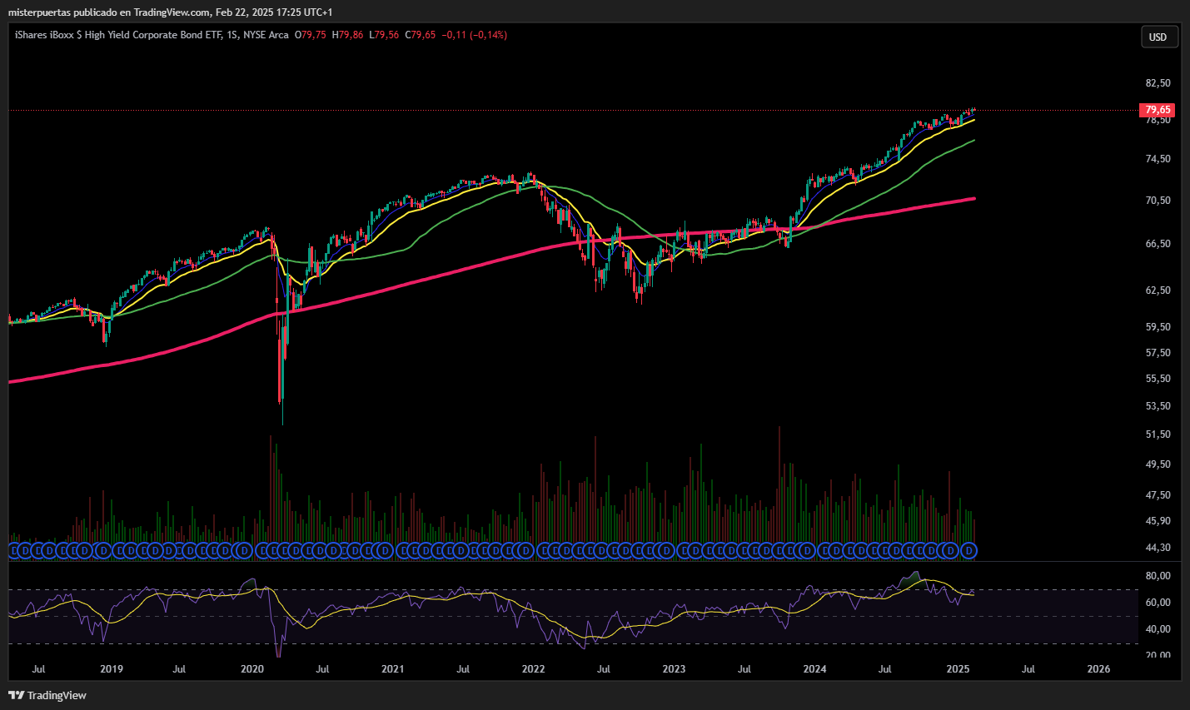Click the Jul label between 2025 and 2026

(x=1028, y=669)
